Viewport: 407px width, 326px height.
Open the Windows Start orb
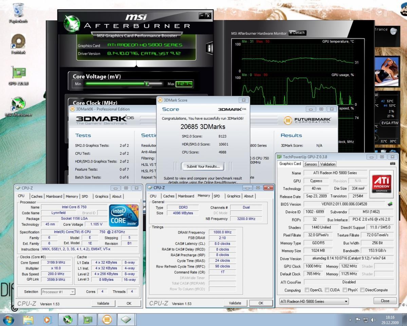8,320
